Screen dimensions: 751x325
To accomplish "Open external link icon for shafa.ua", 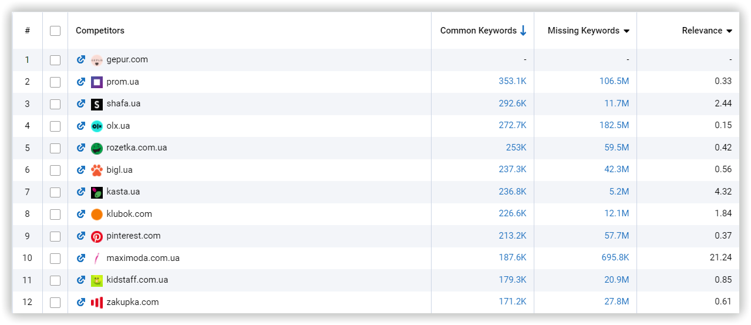I will click(x=81, y=103).
